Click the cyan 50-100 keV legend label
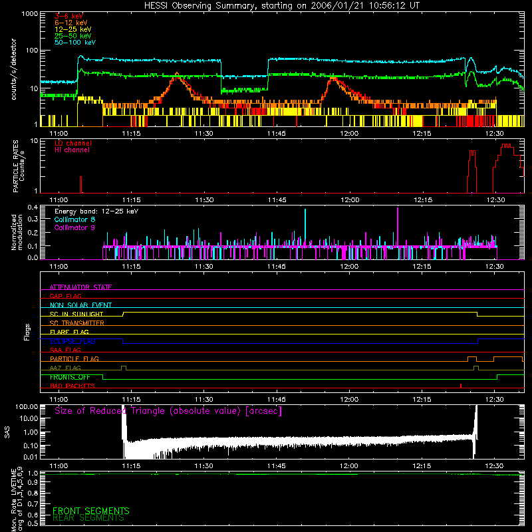 pyautogui.click(x=75, y=43)
